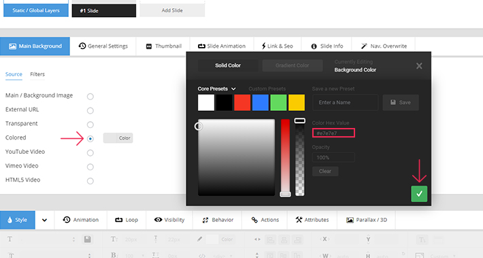Select Vimeo Video source radio
This screenshot has width=483, height=258.
point(90,167)
